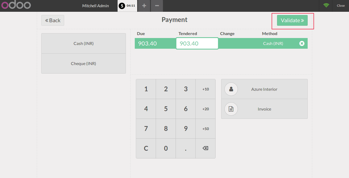Close the point of sale session
349x178 pixels.
click(x=341, y=6)
